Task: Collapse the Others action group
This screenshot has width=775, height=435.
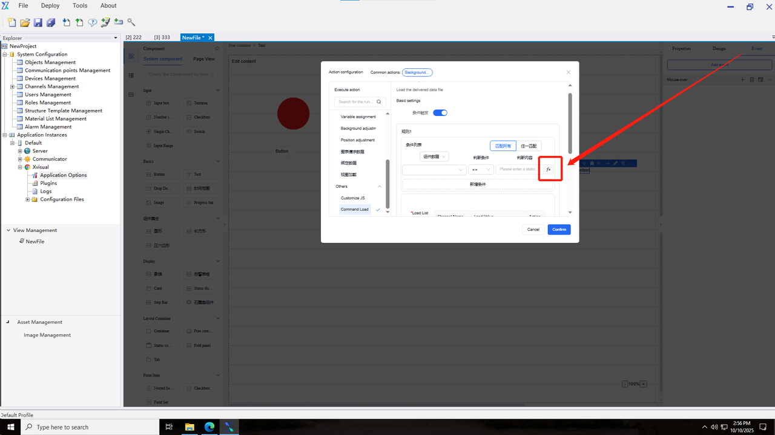Action: (x=380, y=187)
